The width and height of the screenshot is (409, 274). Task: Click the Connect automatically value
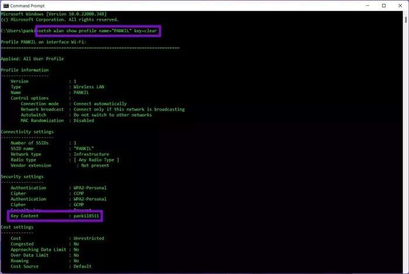click(100, 104)
